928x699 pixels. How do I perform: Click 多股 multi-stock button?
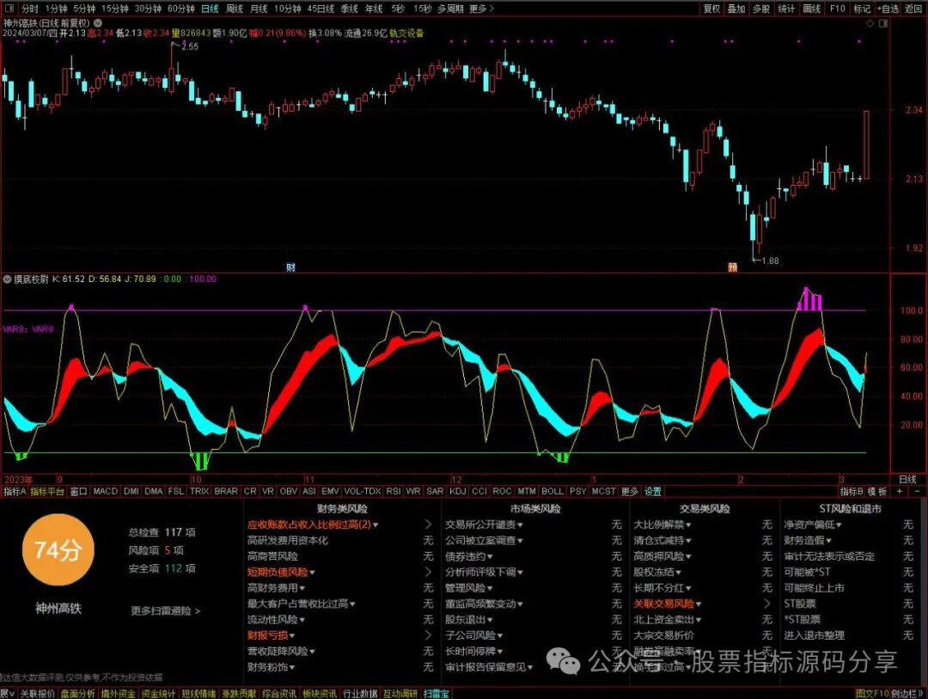tap(761, 9)
